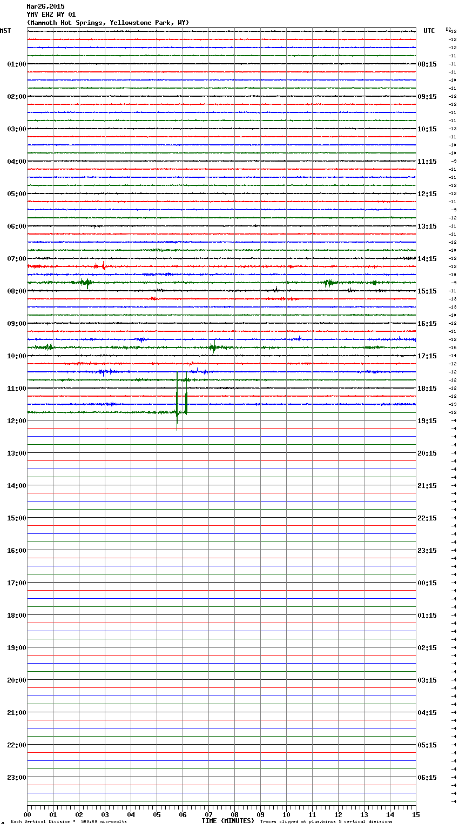Screen dimensions: 459x829
Task: Select the 15:00 MST row label
Action: (x=17, y=518)
